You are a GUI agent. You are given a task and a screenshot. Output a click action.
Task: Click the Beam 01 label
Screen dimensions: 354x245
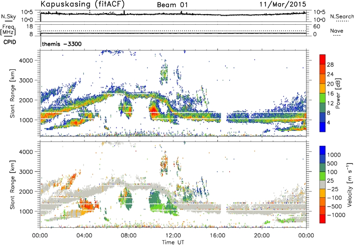click(172, 5)
